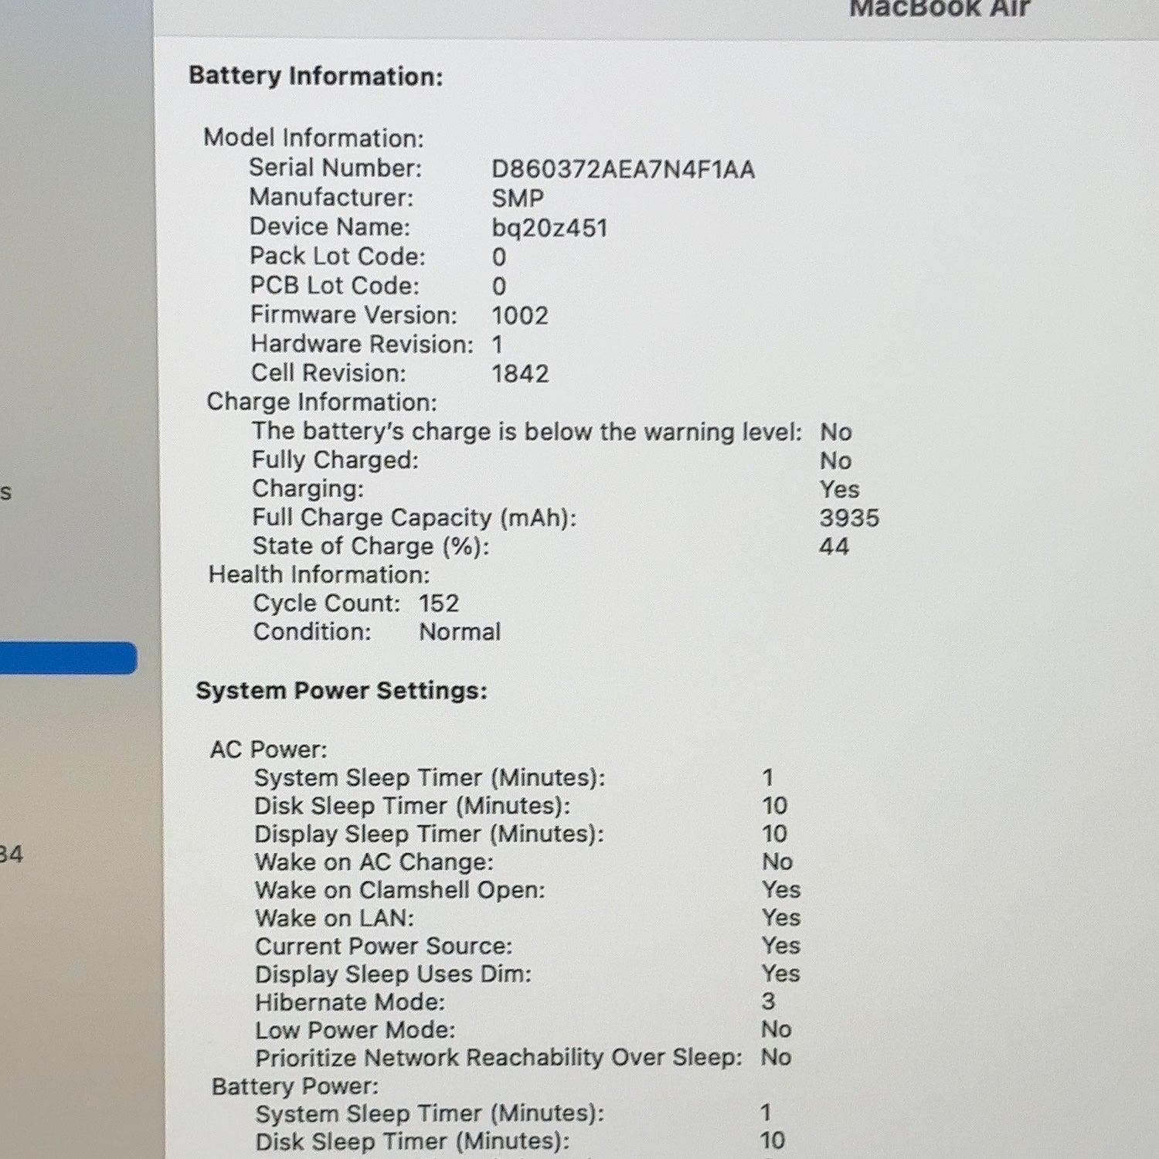The width and height of the screenshot is (1159, 1159).
Task: Click the Hardware Revision label
Action: (362, 344)
